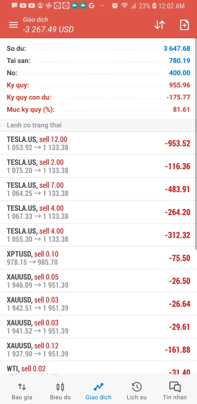Open TESLA.US sell 7.00 position

tap(98, 189)
